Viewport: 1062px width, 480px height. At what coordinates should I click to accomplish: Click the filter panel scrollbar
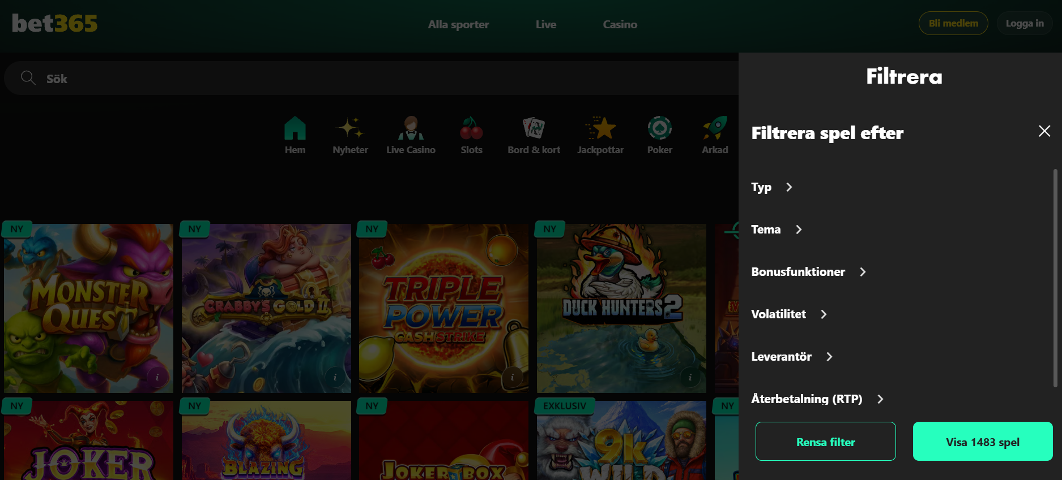pos(1055,278)
